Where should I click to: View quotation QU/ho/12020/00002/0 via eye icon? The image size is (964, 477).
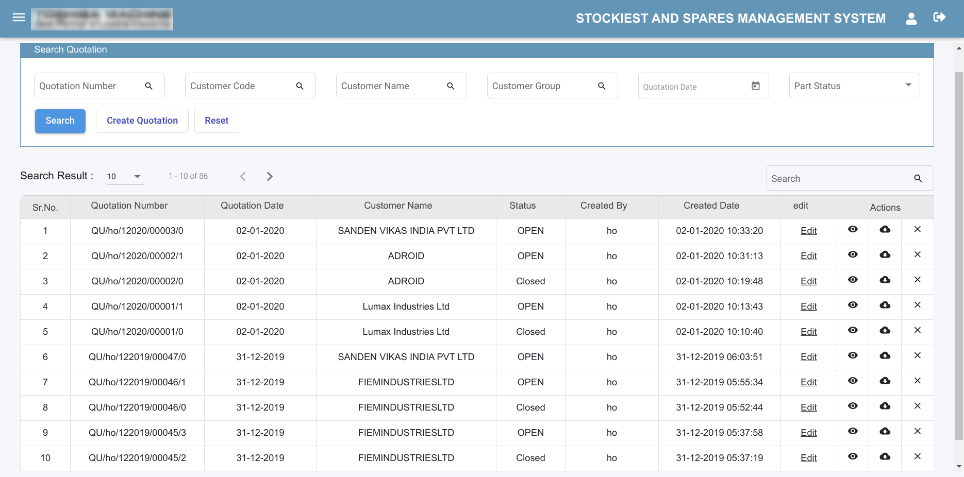853,280
